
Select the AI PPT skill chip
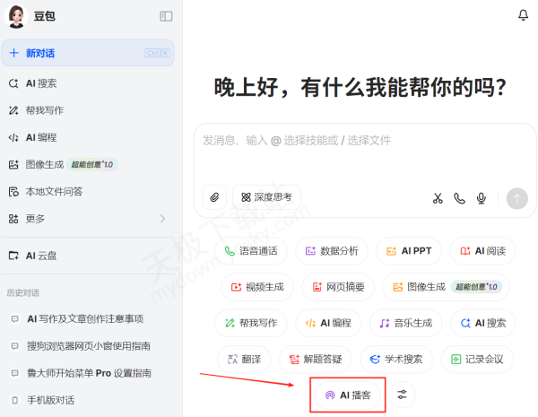(409, 251)
